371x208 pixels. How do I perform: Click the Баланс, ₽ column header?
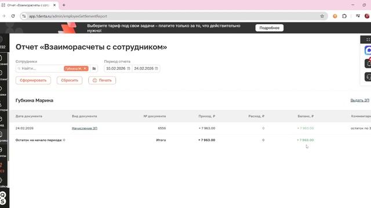coord(305,116)
